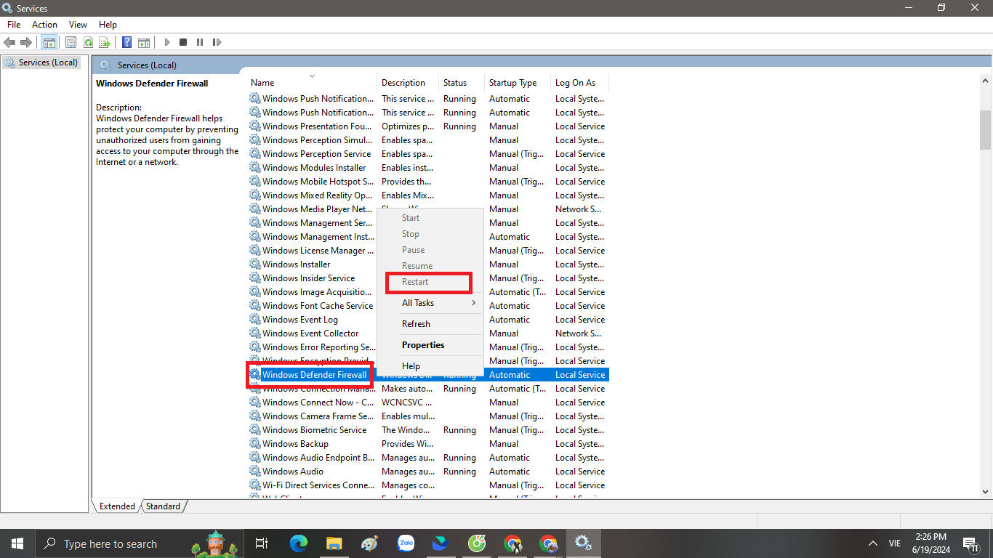Viewport: 993px width, 558px height.
Task: Expand the All Tasks submenu
Action: tap(430, 303)
